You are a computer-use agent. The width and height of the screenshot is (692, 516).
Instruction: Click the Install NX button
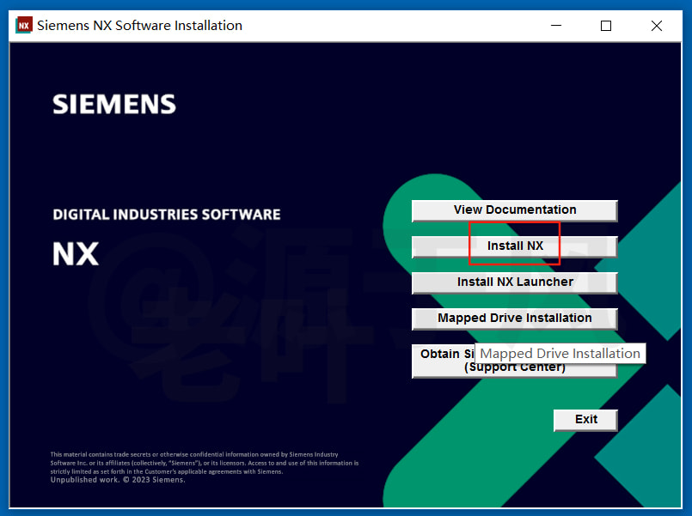pyautogui.click(x=515, y=246)
